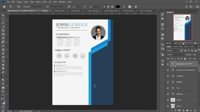Expand hidden document tabs chevron
The width and height of the screenshot is (200, 112).
pos(157,11)
